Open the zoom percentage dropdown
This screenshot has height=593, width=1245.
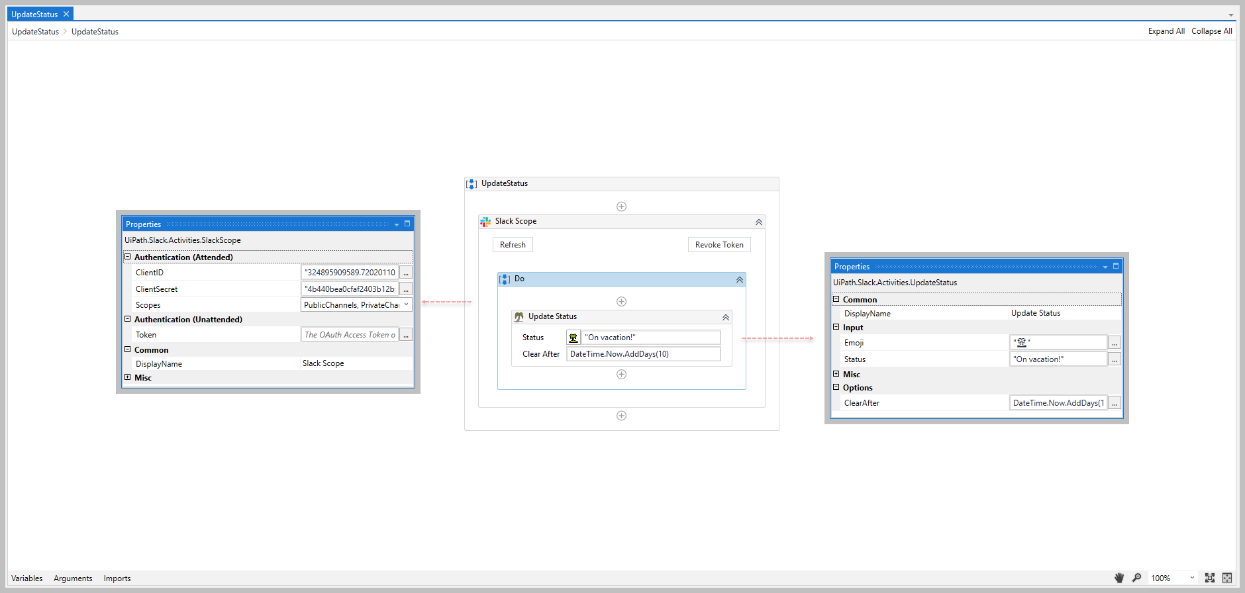[1192, 578]
